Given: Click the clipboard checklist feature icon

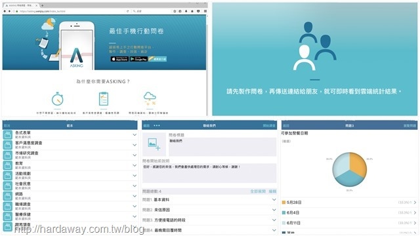Looking at the screenshot, I should pyautogui.click(x=104, y=99).
